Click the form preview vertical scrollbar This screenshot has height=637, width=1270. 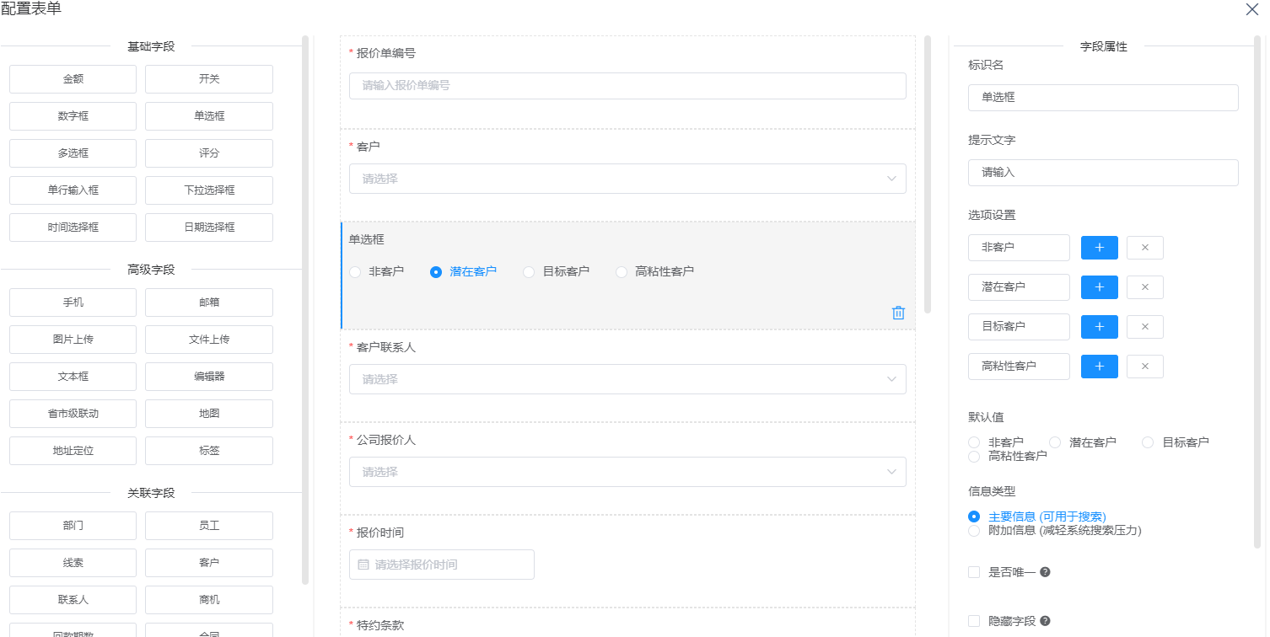[x=928, y=174]
